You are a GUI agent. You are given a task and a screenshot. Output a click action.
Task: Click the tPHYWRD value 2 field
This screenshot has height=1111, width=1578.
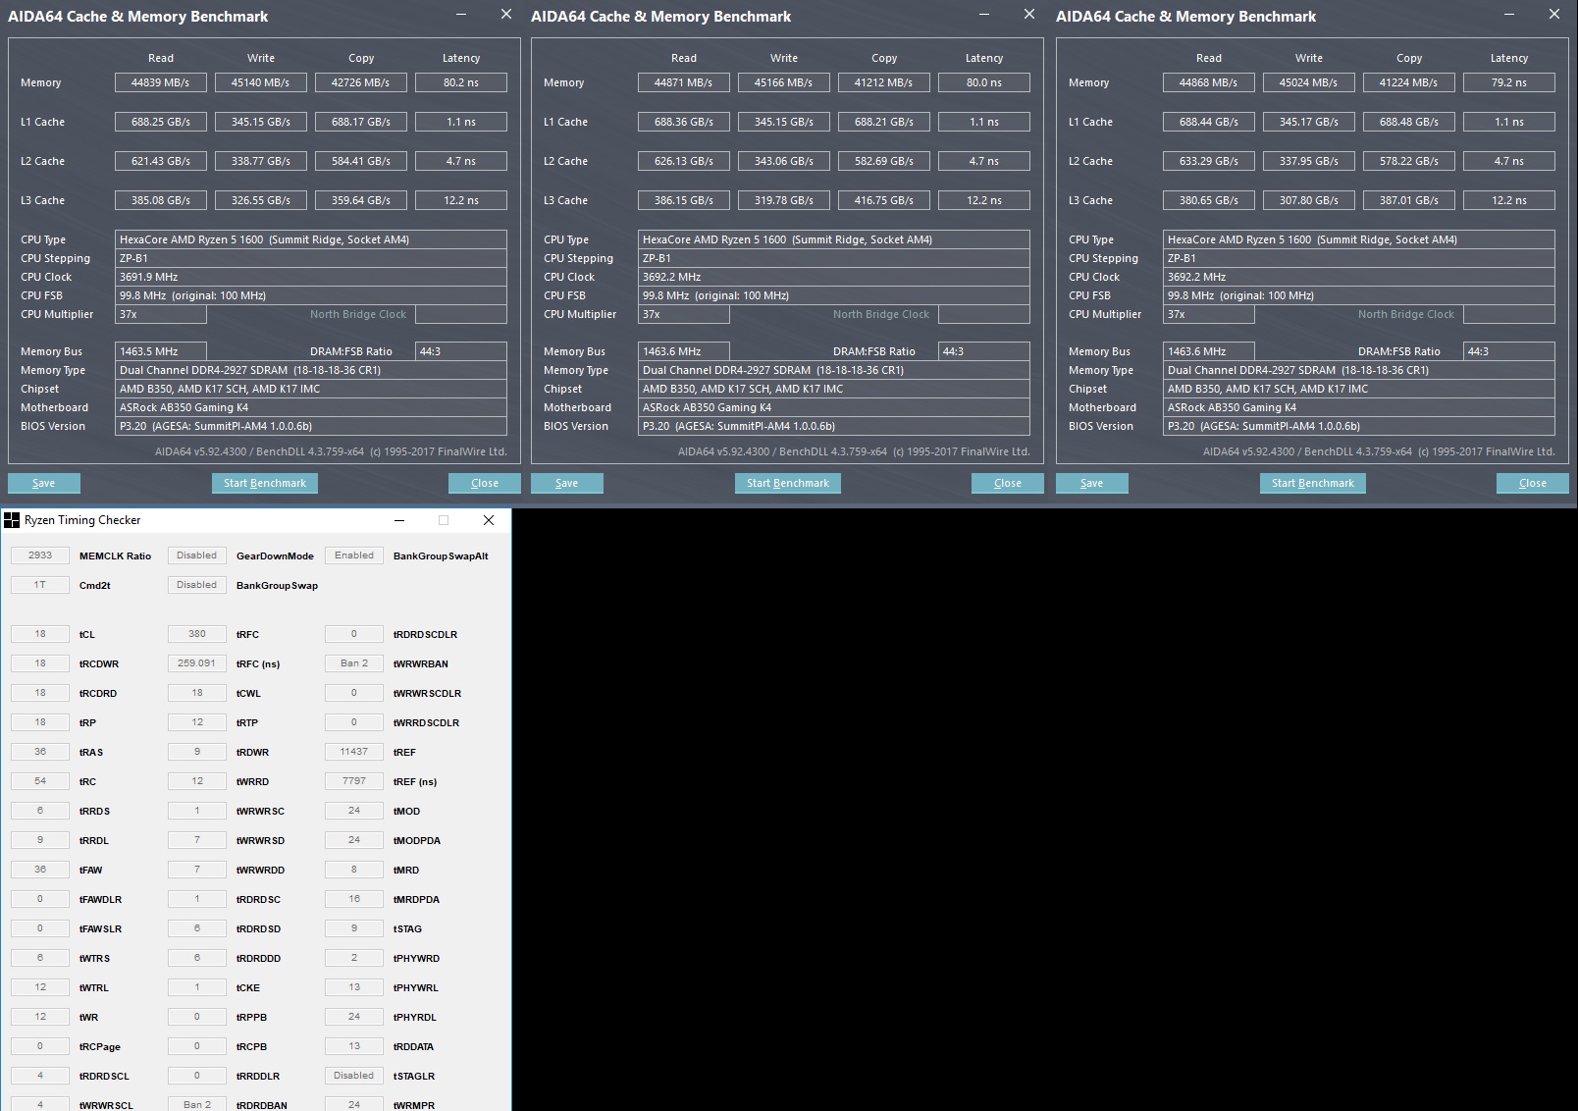click(x=354, y=958)
